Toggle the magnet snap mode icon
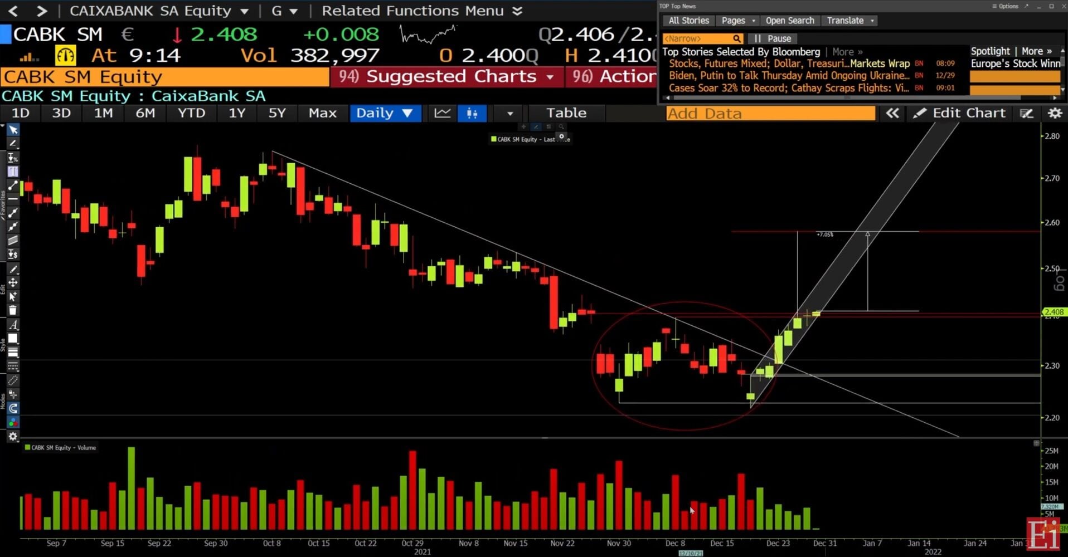Screen dimensions: 1068x557 tap(13, 408)
